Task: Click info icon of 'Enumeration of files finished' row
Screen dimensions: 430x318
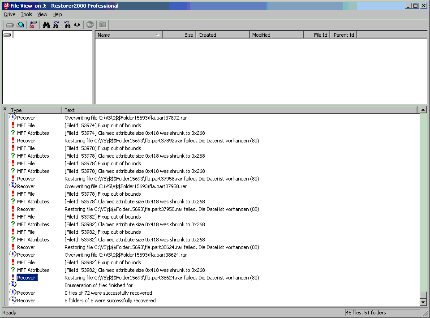Action: (x=13, y=284)
